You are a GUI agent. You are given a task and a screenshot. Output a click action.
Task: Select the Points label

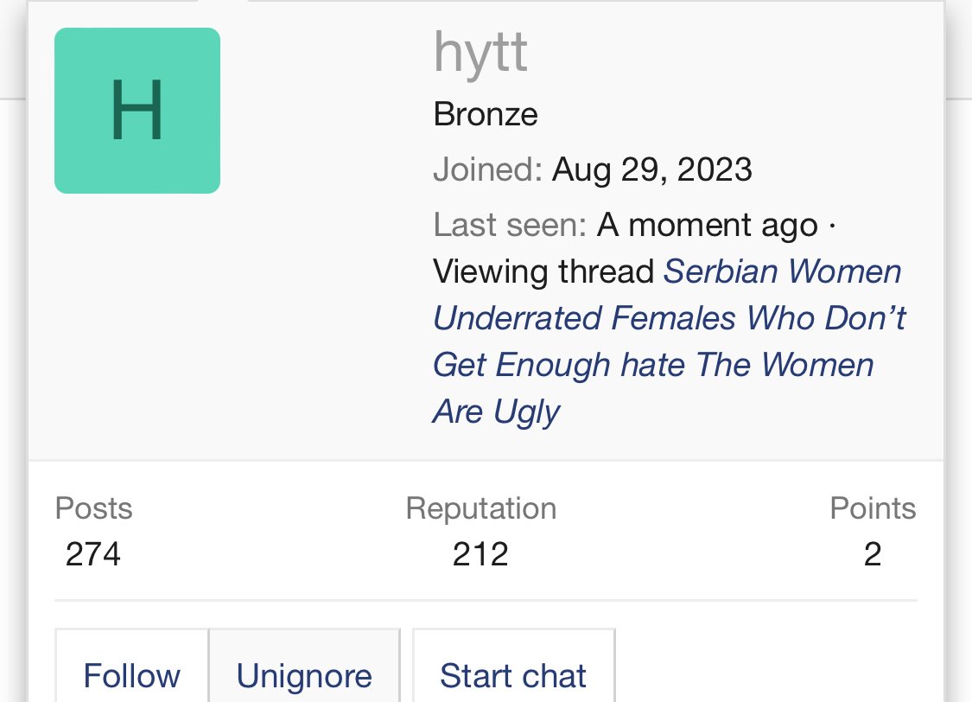pos(873,508)
